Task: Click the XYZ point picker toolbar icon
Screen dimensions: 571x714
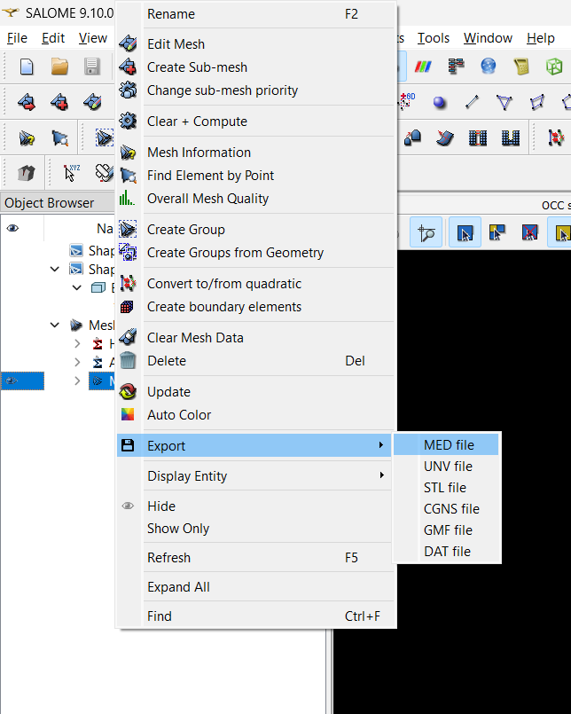Action: tap(71, 173)
